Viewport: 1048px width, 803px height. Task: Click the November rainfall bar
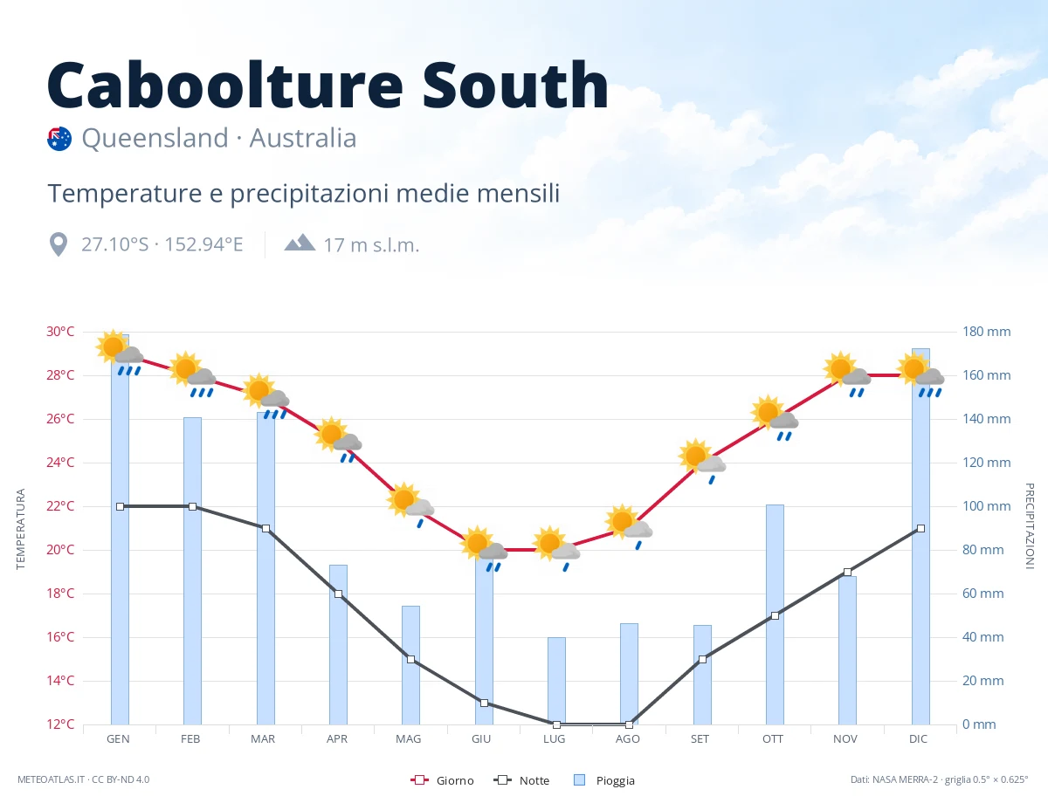847,650
